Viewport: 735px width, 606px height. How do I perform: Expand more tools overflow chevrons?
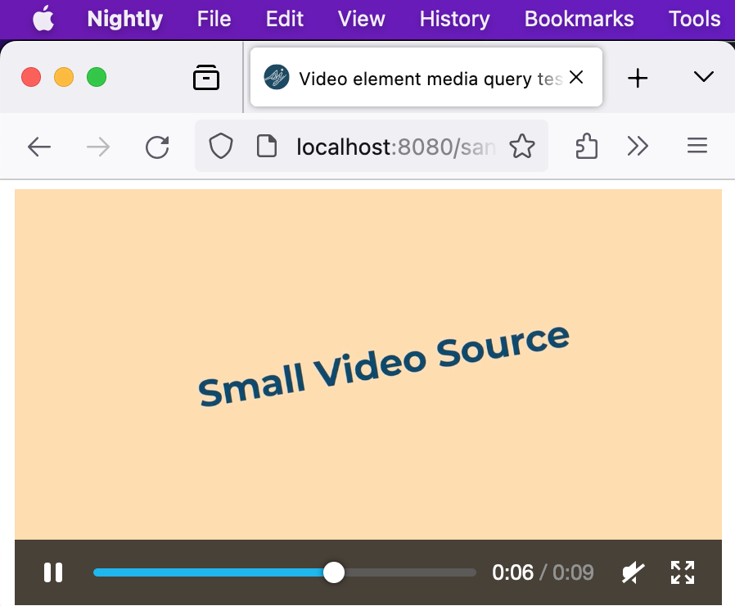click(638, 146)
